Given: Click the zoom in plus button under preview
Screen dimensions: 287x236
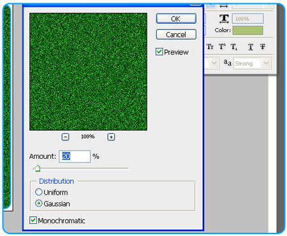Looking at the screenshot, I should tap(111, 137).
